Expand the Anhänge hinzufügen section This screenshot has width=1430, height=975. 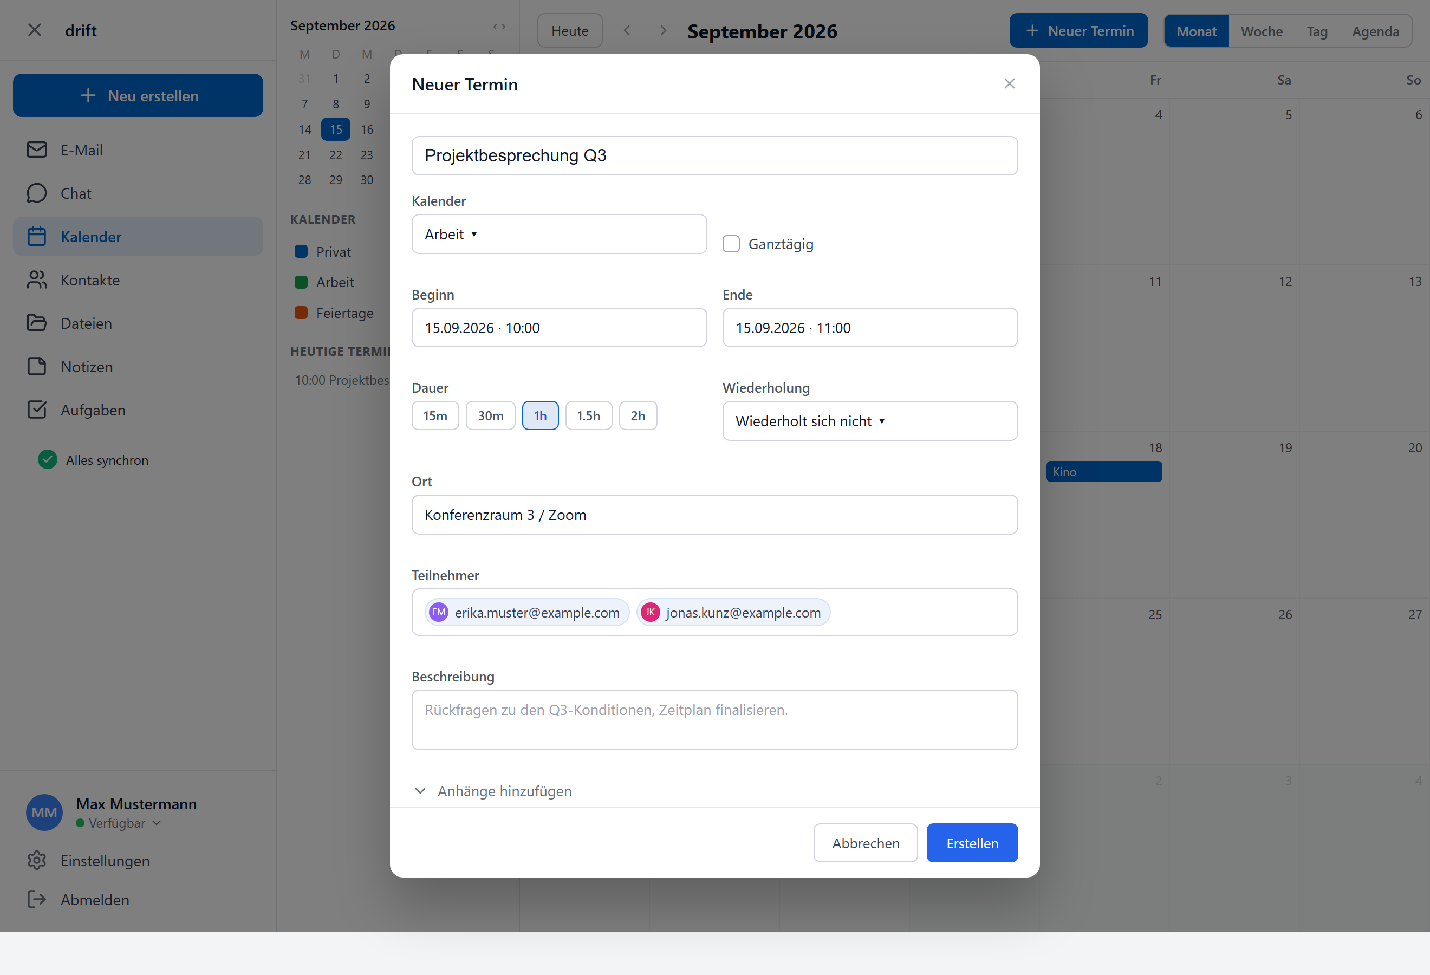point(492,791)
